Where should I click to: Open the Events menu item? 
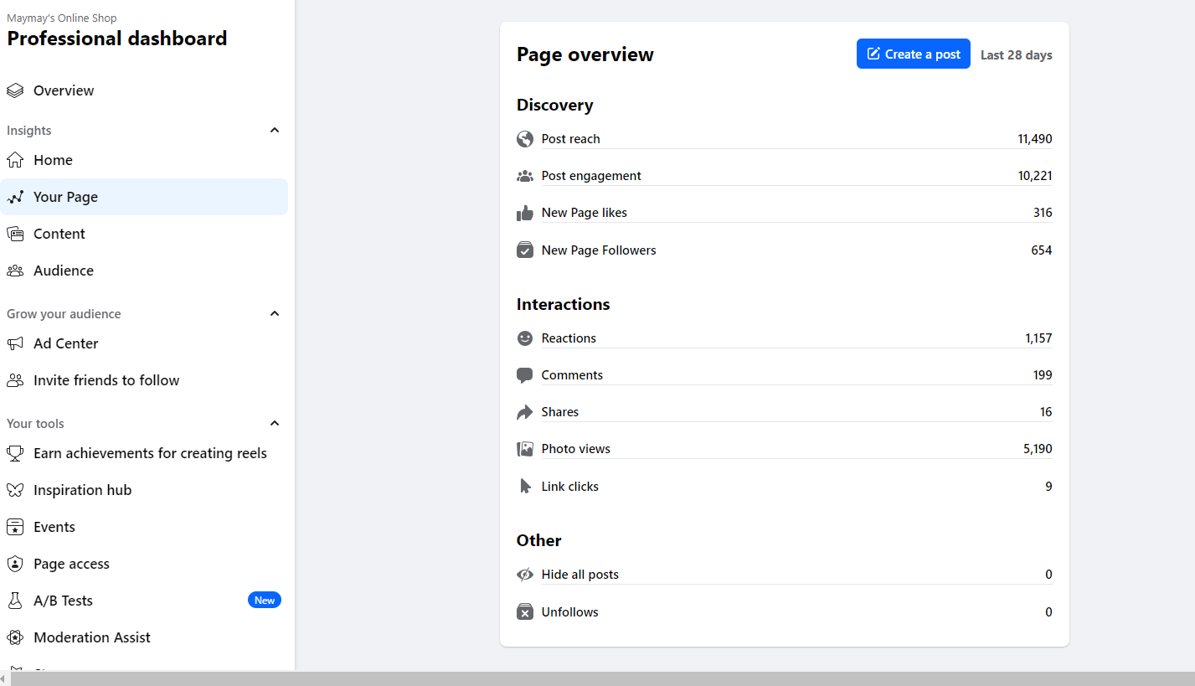(54, 527)
